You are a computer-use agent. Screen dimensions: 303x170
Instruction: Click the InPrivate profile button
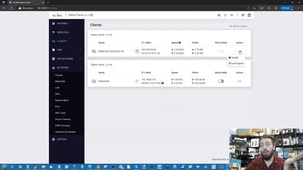tap(287, 8)
